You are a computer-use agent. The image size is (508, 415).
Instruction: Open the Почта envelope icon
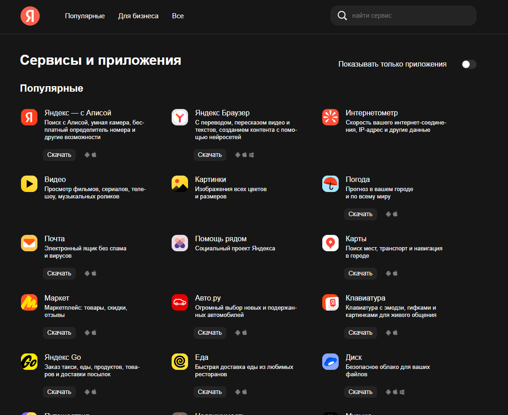pyautogui.click(x=29, y=243)
